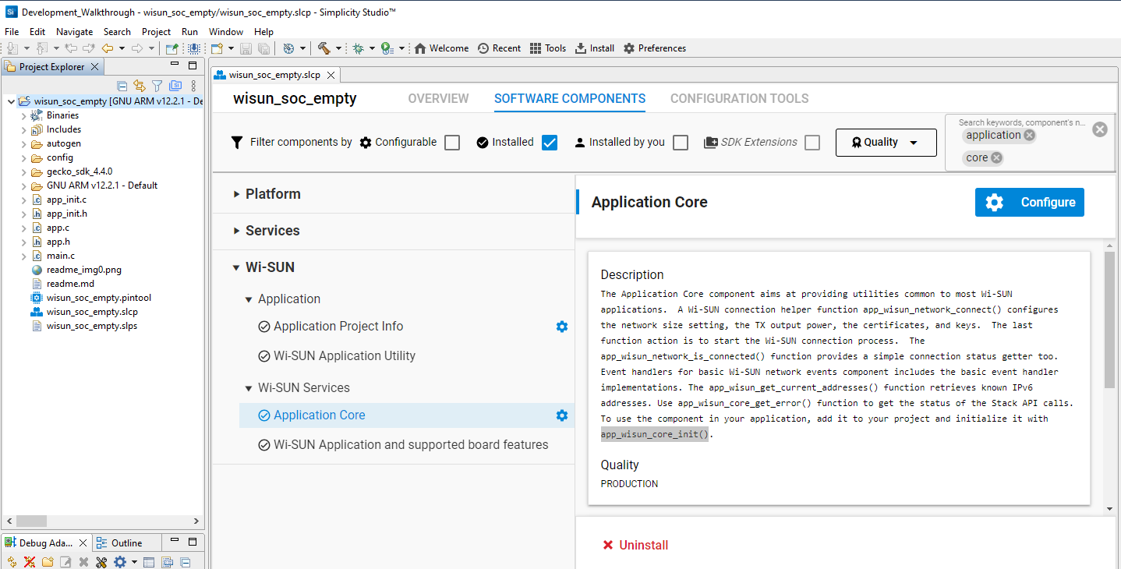Remove the 'core' search chip

[x=996, y=157]
